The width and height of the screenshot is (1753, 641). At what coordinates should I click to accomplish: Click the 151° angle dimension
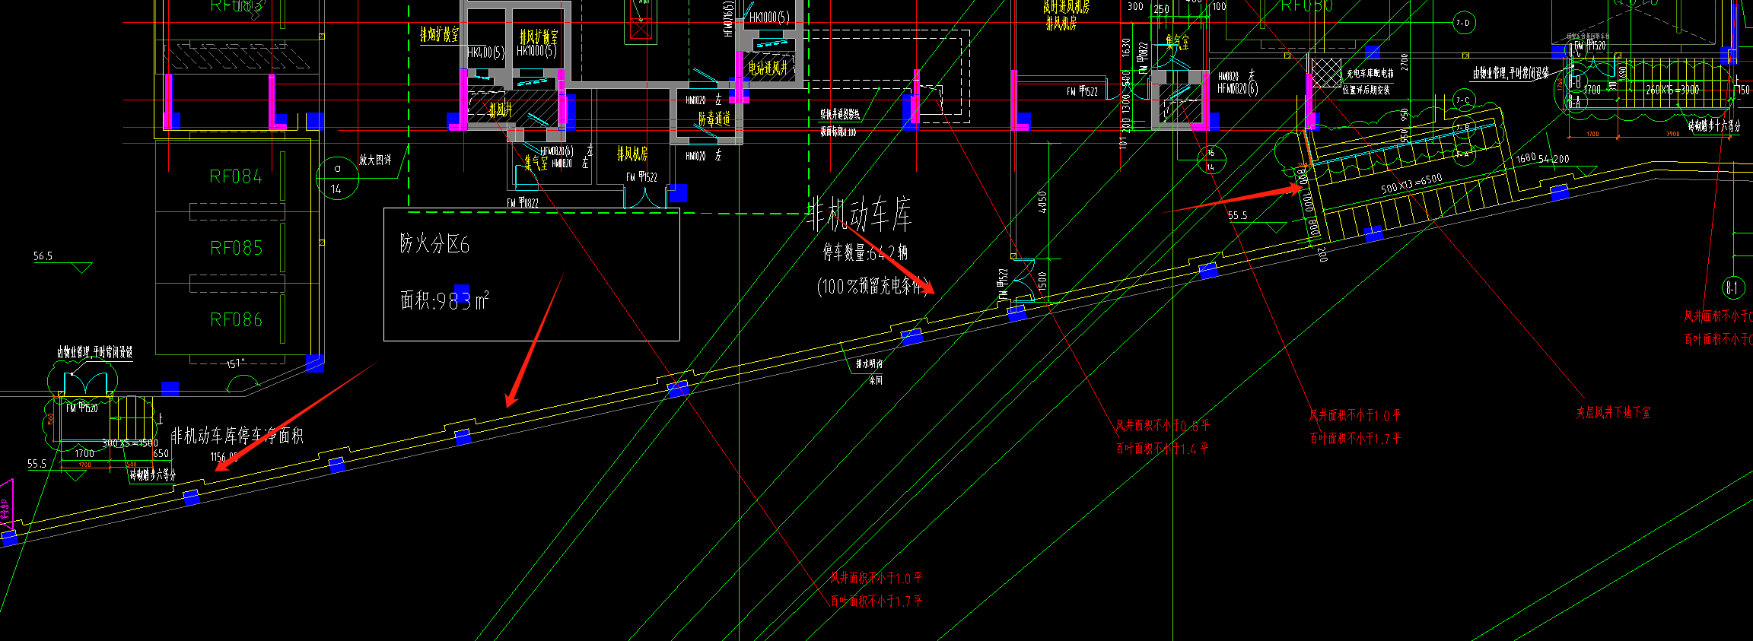coord(235,363)
